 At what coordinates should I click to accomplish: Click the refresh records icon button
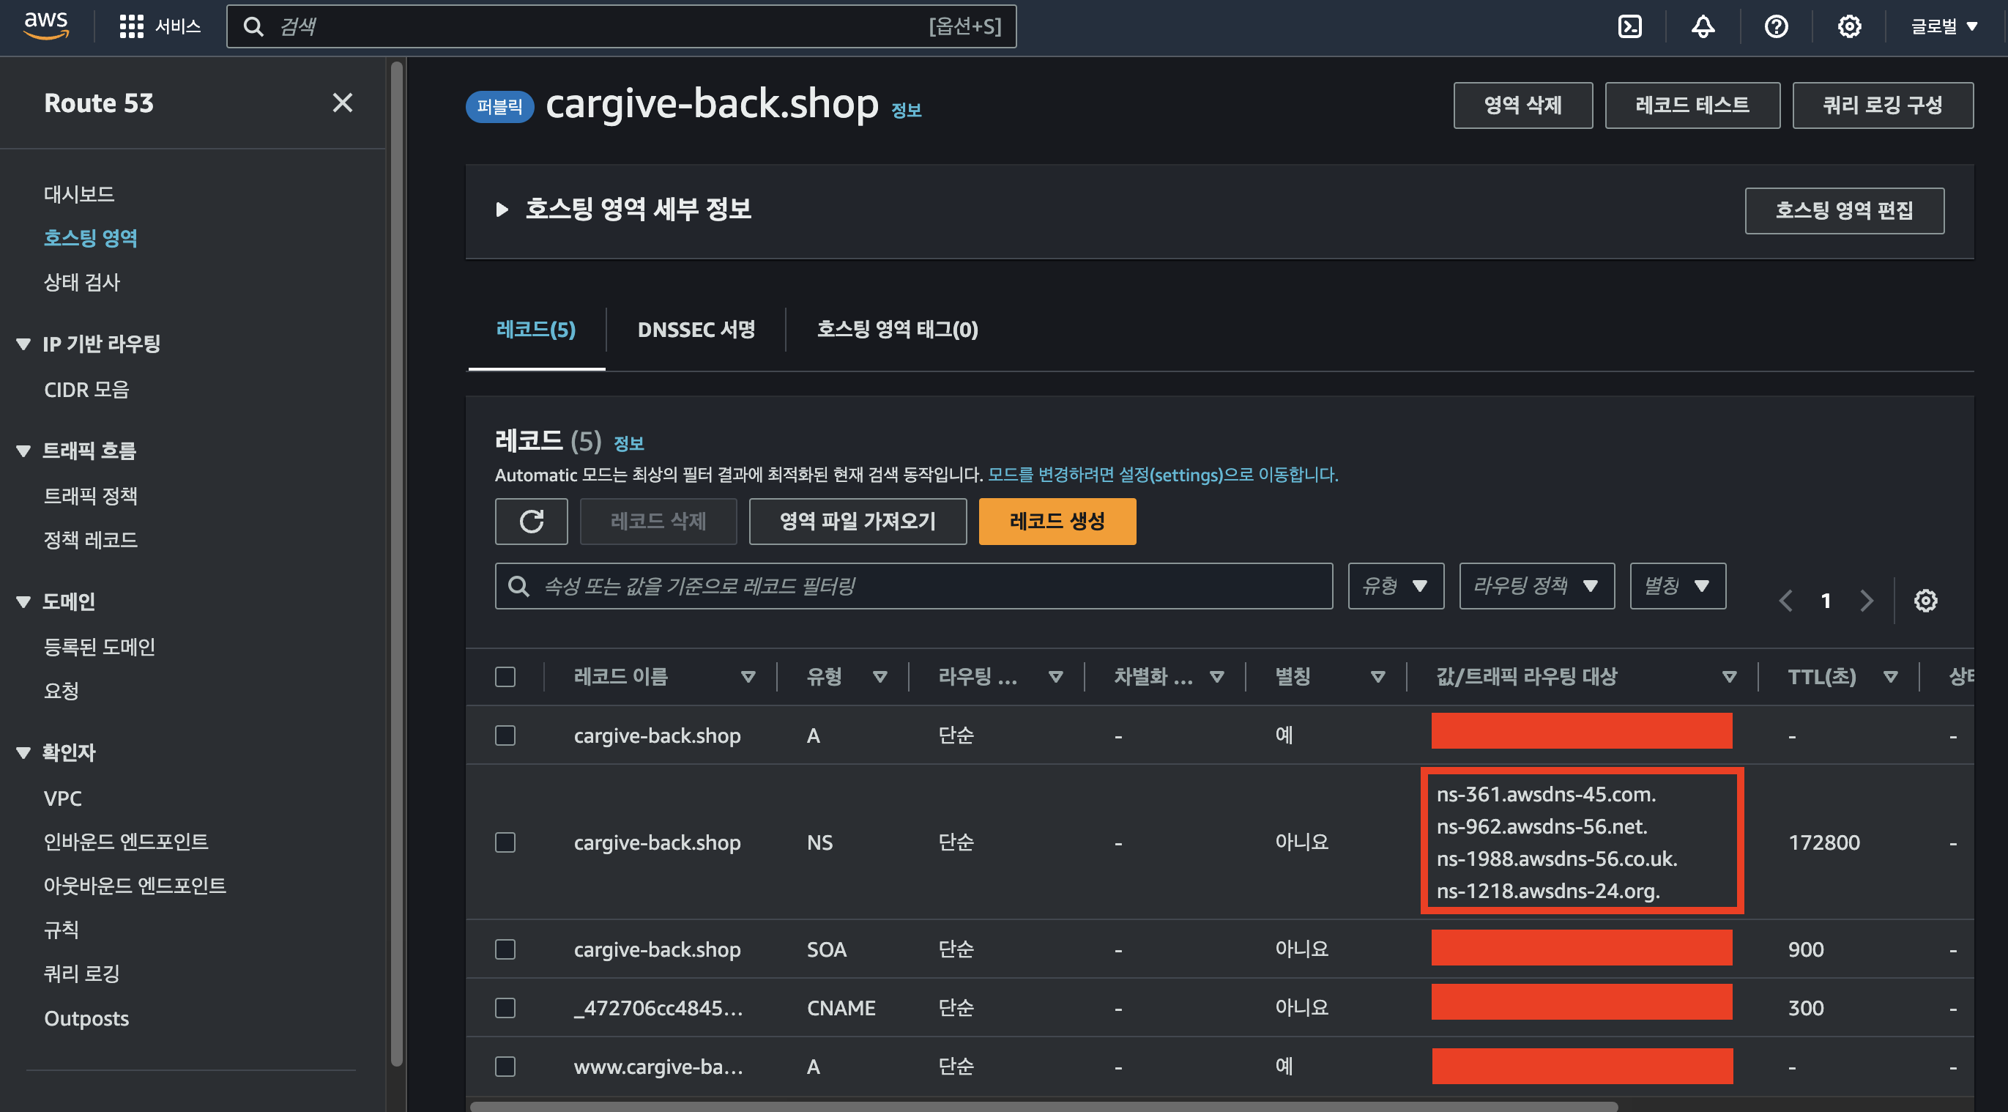point(532,521)
